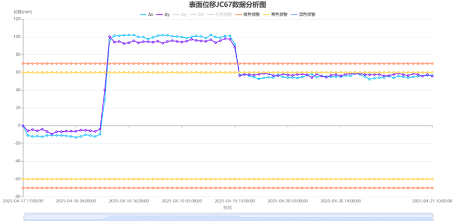Select the first data point at zero displacement
The height and width of the screenshot is (221, 455).
(x=23, y=125)
